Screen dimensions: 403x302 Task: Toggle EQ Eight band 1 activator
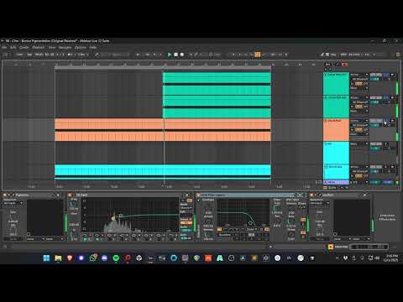pyautogui.click(x=86, y=239)
